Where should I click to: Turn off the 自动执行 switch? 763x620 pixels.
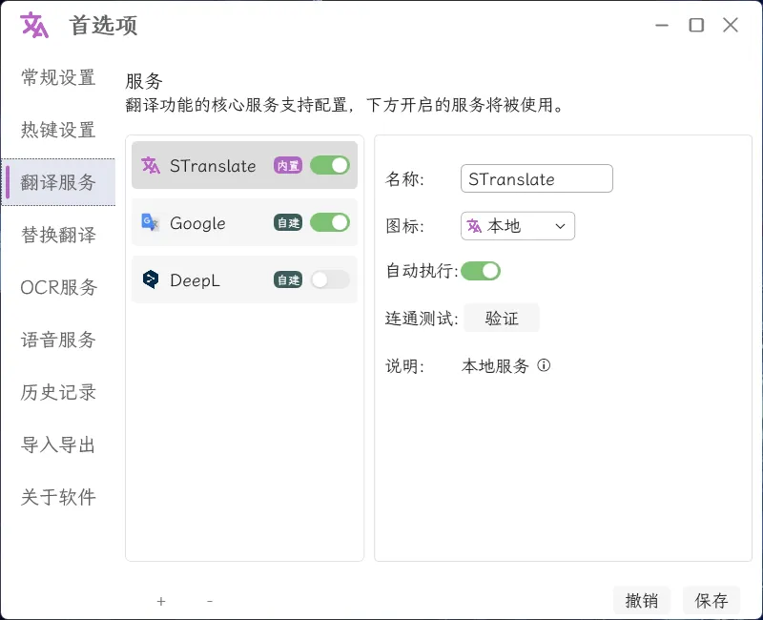481,271
